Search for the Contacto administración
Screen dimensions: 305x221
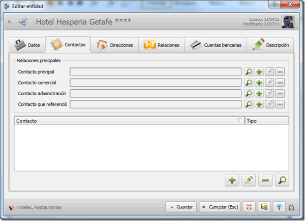pos(249,94)
